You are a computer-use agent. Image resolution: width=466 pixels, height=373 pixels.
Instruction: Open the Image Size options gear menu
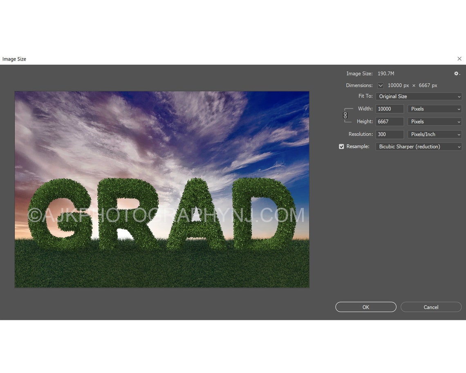point(455,74)
